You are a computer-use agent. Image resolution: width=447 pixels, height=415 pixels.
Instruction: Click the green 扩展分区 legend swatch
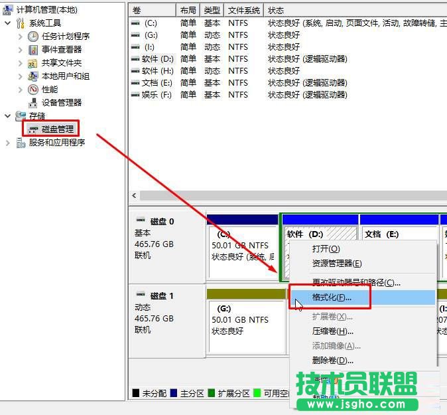(x=212, y=393)
